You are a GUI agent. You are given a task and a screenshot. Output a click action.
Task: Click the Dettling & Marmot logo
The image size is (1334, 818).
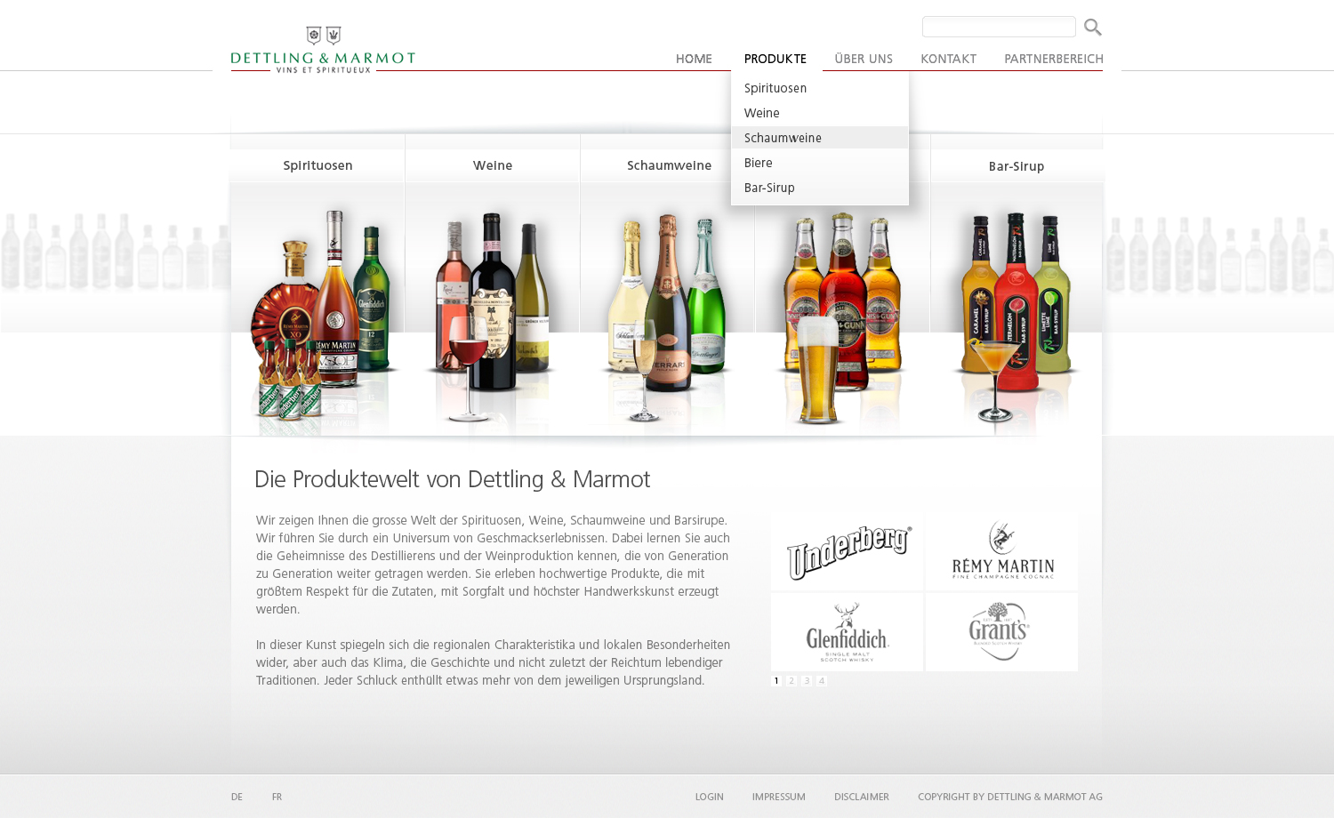[323, 50]
